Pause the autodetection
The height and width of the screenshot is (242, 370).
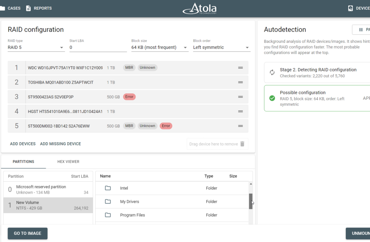[x=361, y=30]
